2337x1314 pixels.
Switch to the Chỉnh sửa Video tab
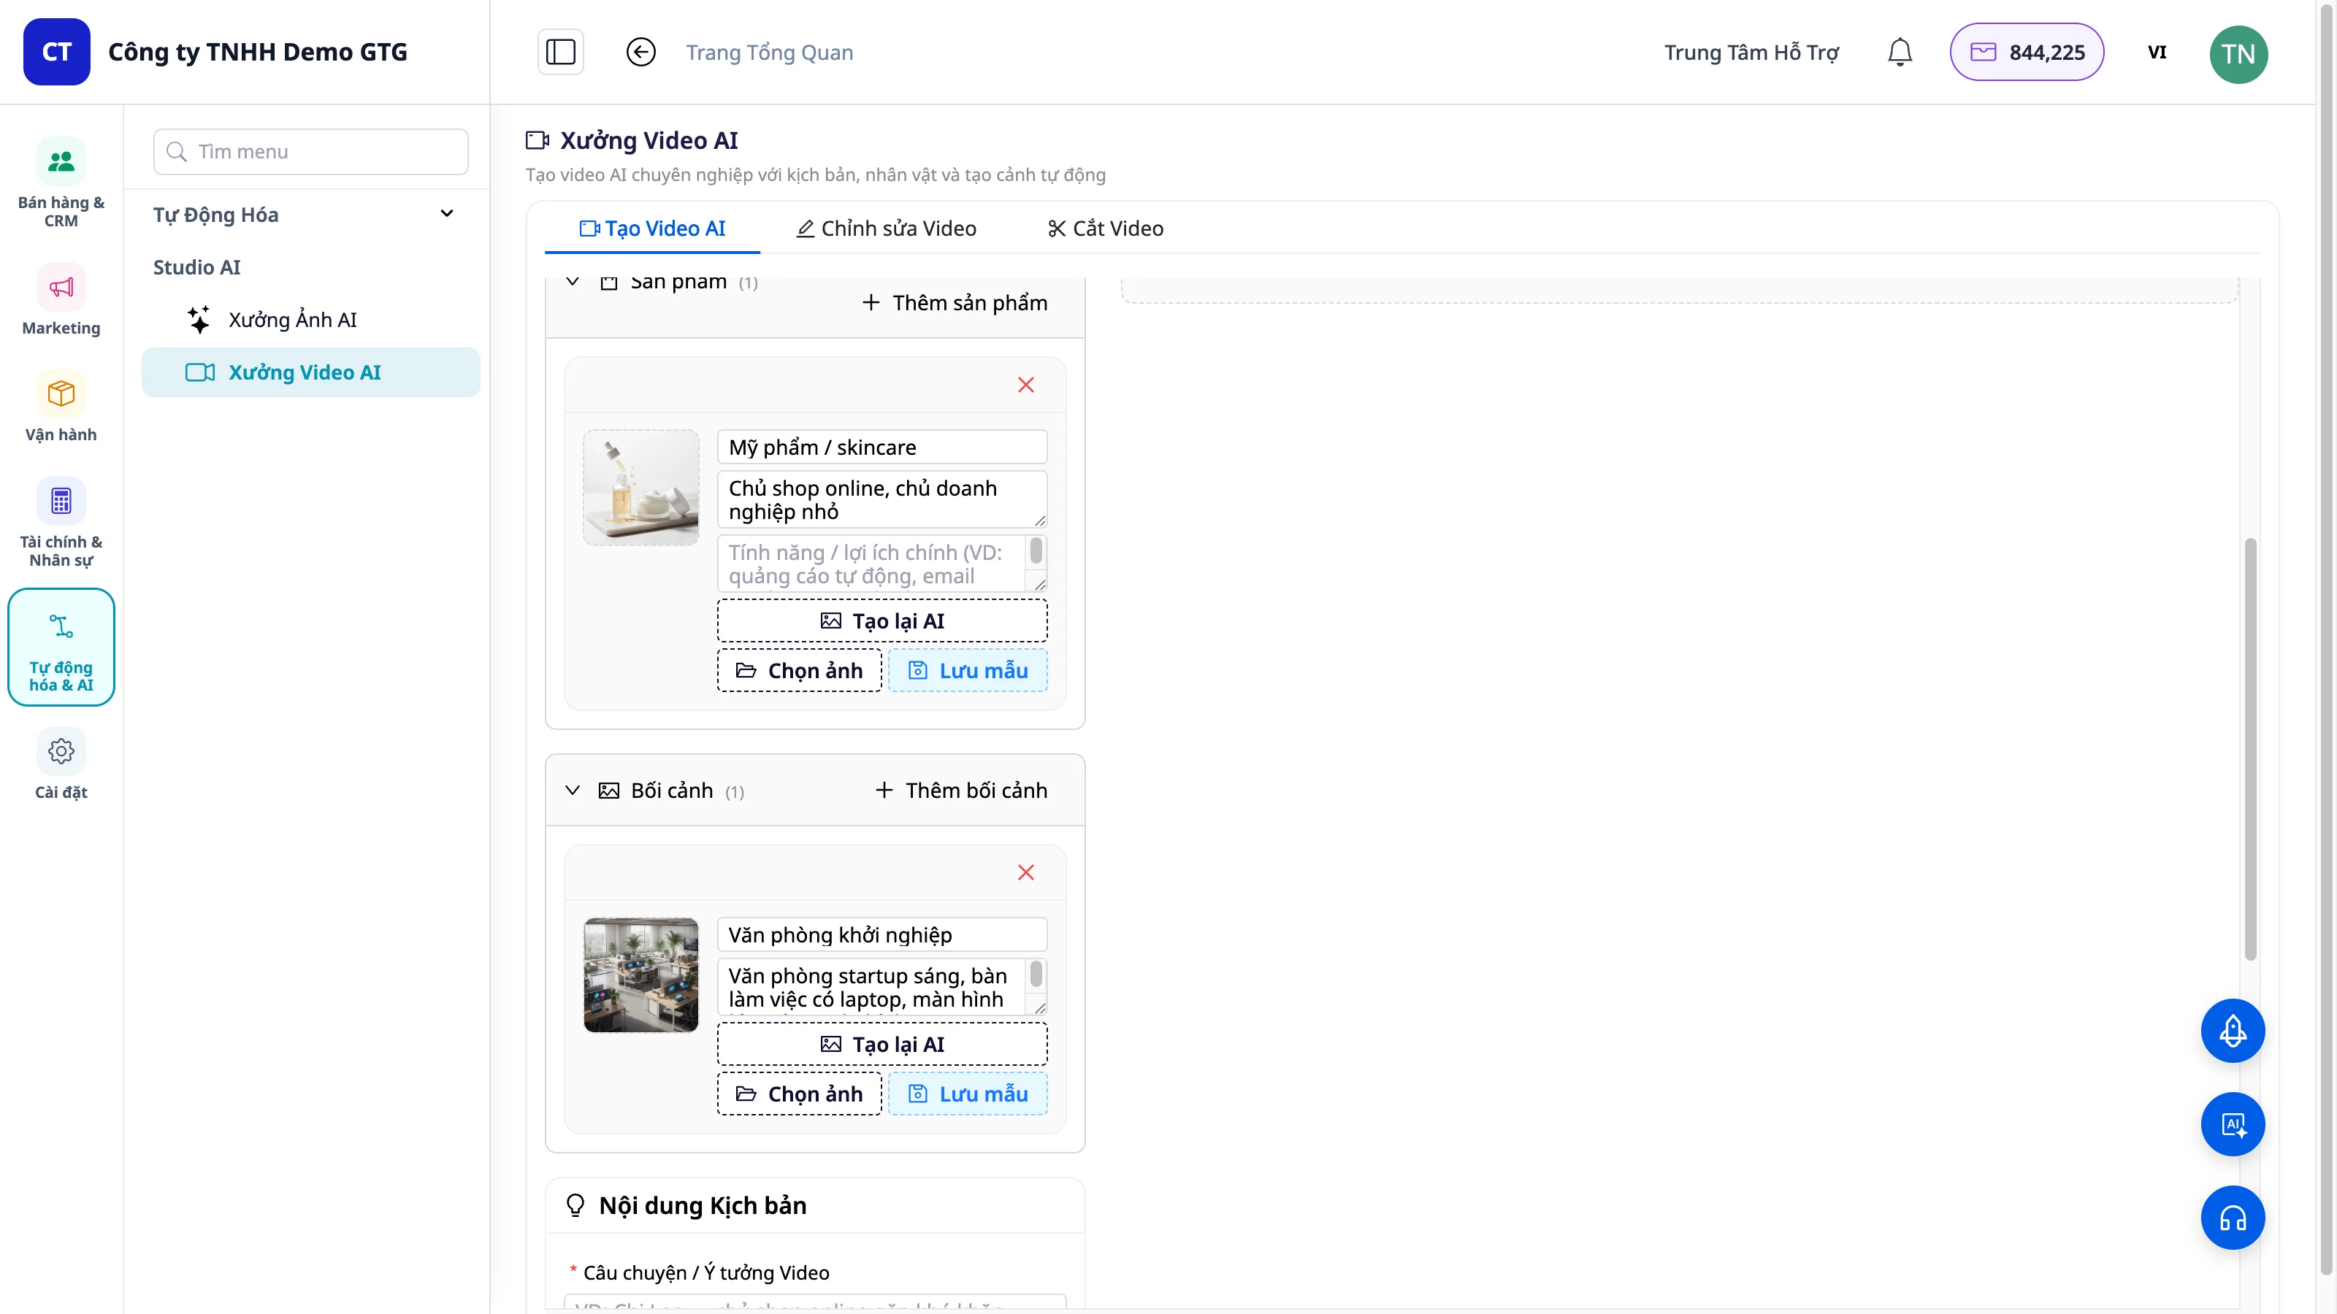[887, 228]
